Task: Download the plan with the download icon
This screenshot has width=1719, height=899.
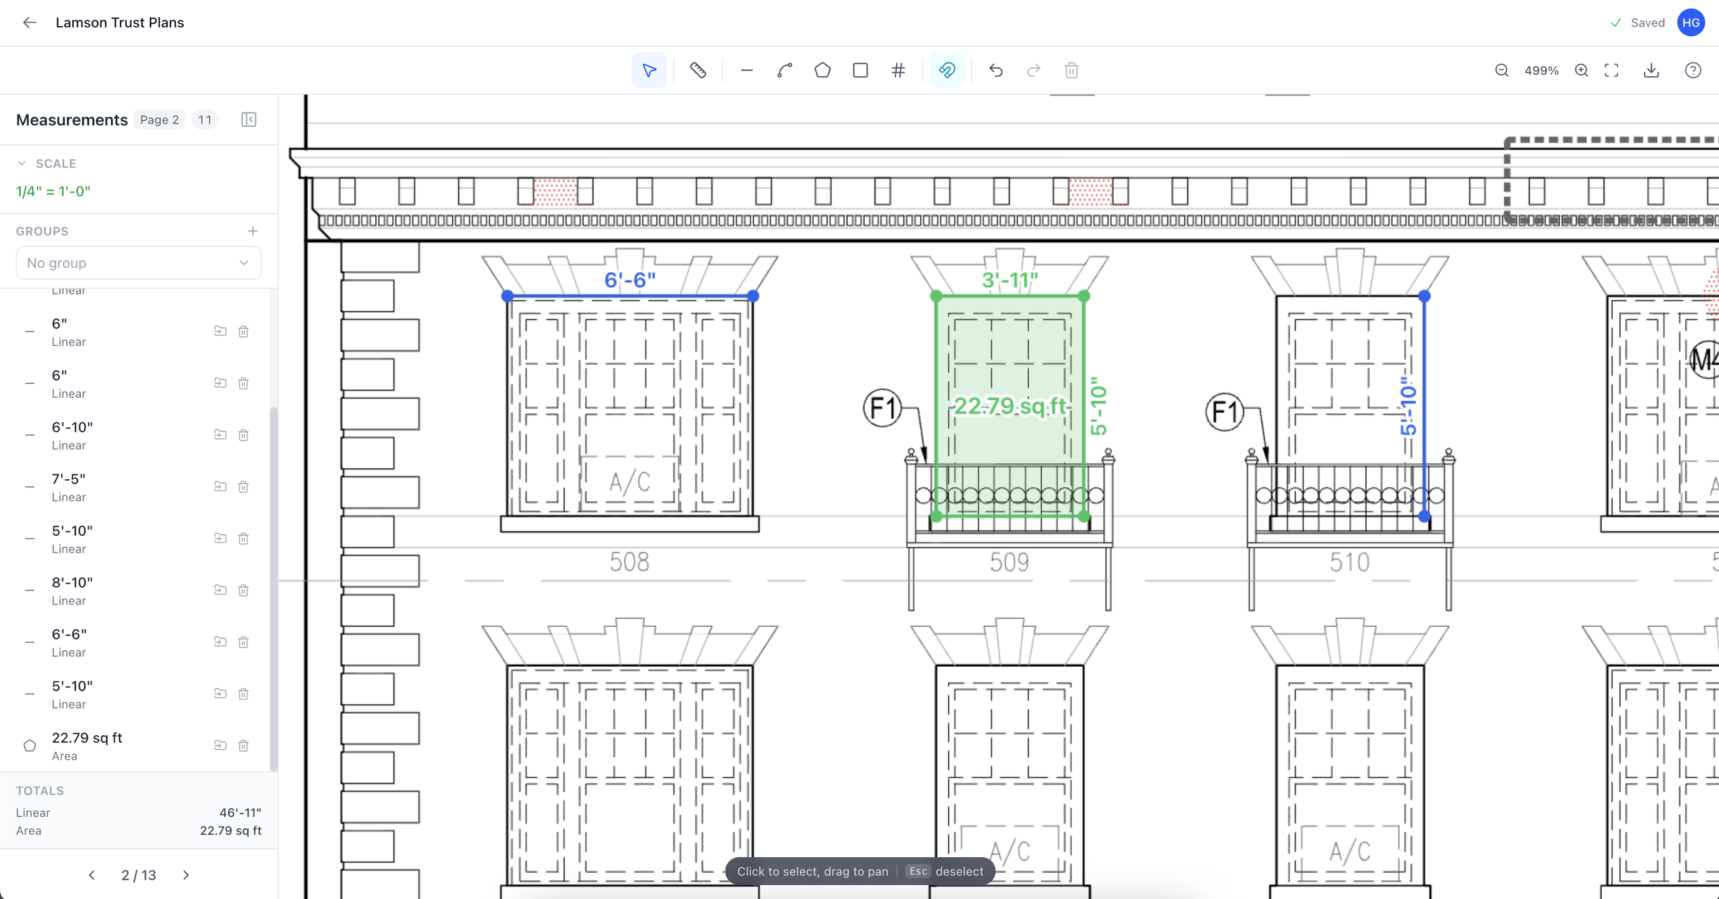Action: point(1651,70)
